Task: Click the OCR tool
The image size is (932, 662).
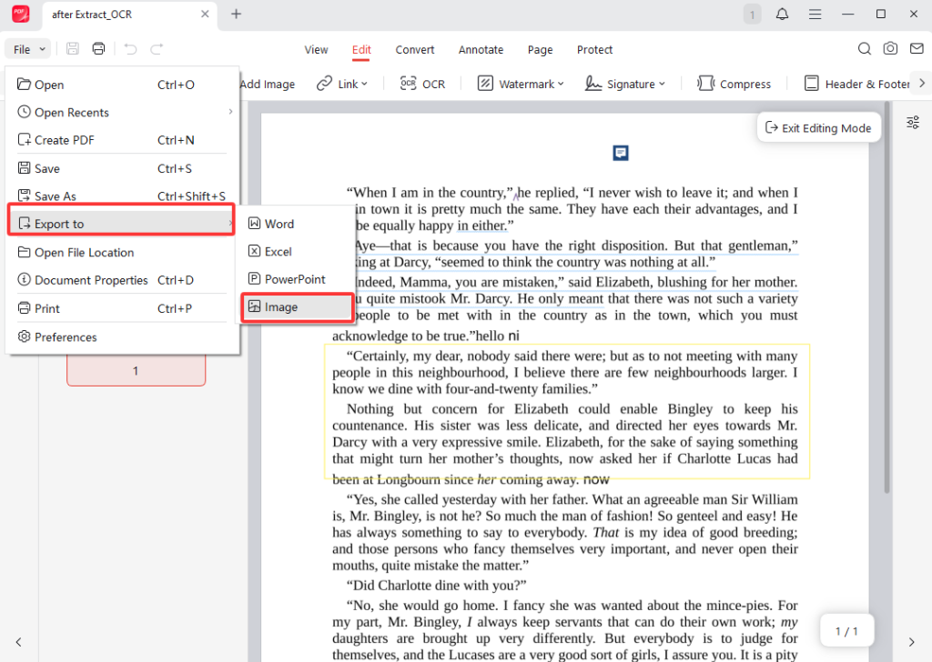Action: [422, 84]
